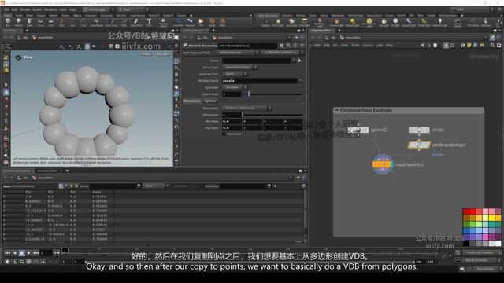Click the copytopoints1 node
This screenshot has width=504, height=283.
coord(383,164)
